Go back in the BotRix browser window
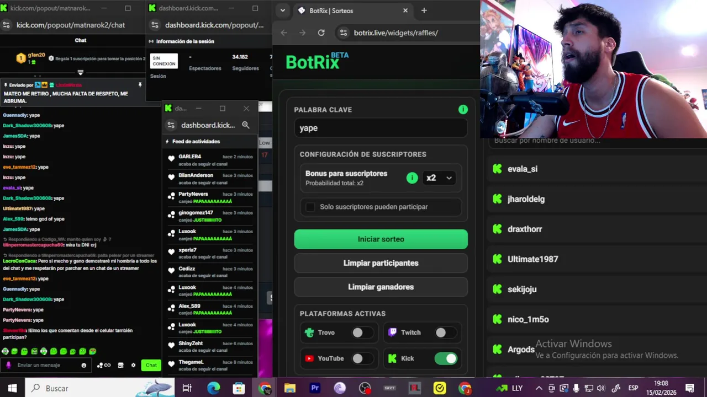The image size is (707, 397). click(284, 33)
